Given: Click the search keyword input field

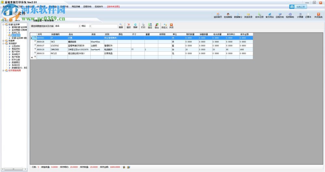Looking at the screenshot, I should 104,26.
